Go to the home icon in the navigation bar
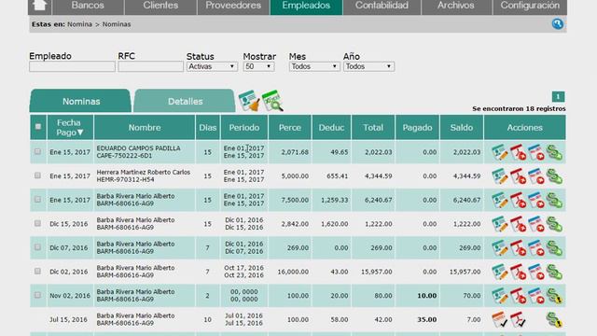 tap(40, 6)
